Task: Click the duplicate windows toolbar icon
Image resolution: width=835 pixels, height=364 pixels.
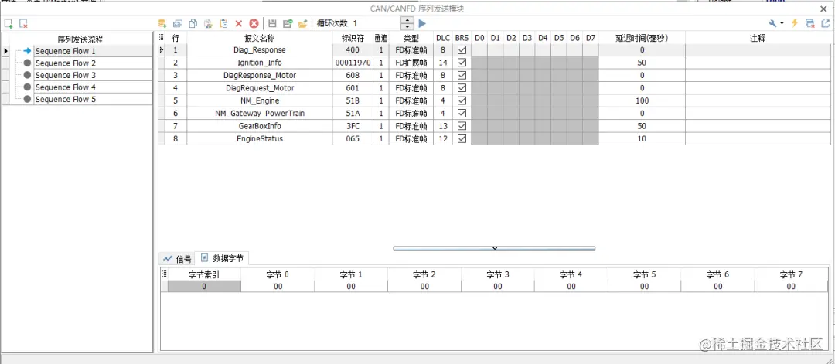Action: tap(178, 23)
